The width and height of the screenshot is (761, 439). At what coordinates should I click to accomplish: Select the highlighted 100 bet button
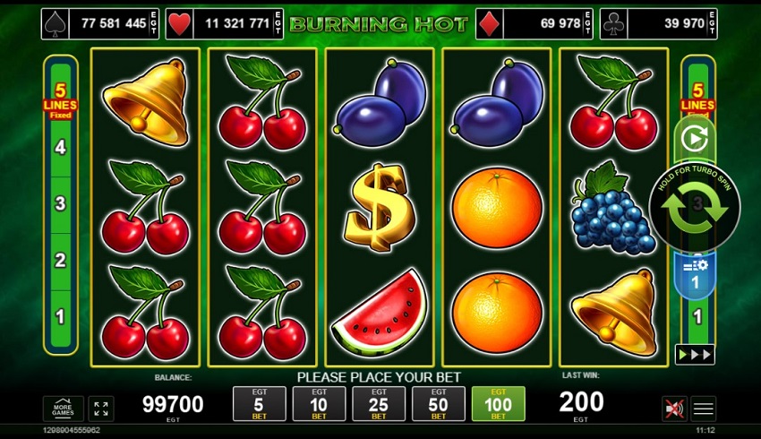click(498, 403)
